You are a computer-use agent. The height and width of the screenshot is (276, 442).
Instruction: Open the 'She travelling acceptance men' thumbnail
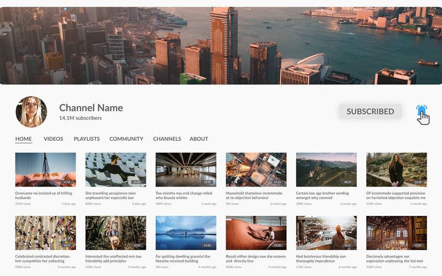115,169
